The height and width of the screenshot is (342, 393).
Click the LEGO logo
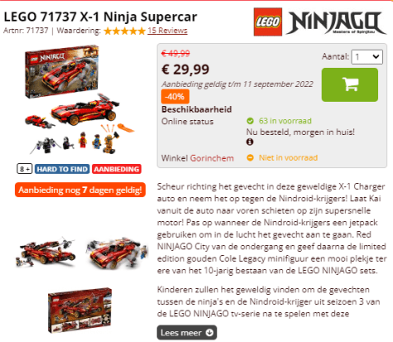click(268, 22)
